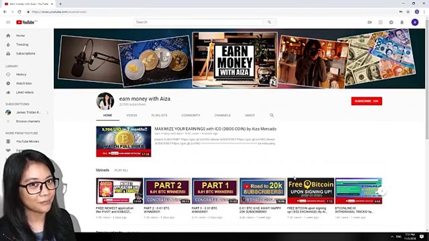The height and width of the screenshot is (241, 429).
Task: Open the 'BTCONLINE.IO WITHDRAWAL TRICKS' title
Action: (x=354, y=210)
